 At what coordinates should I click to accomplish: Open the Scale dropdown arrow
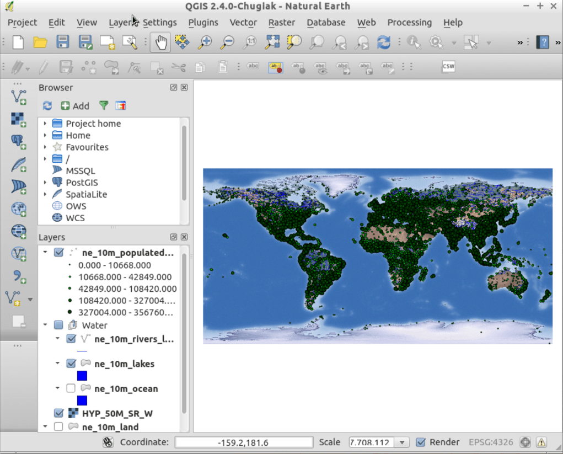click(x=403, y=442)
